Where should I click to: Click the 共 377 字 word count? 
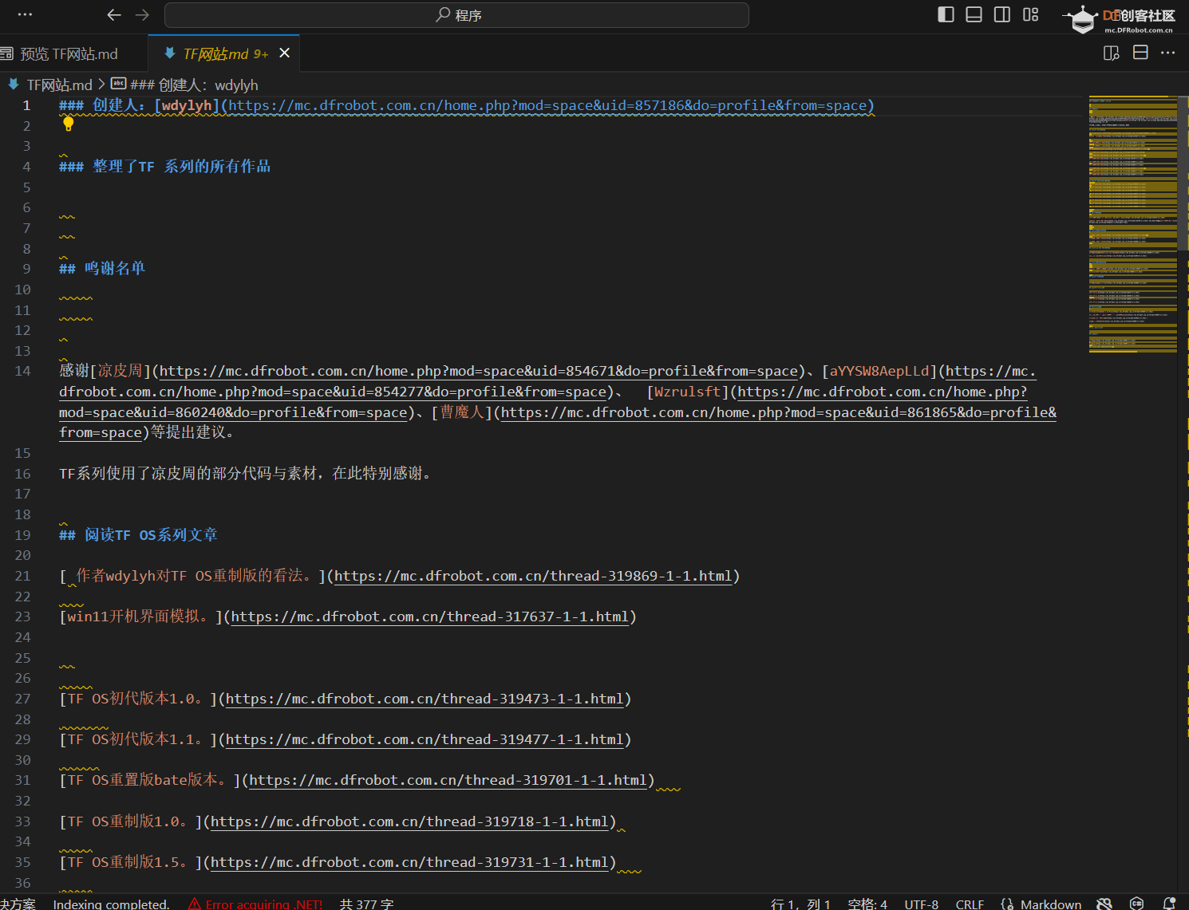point(366,904)
